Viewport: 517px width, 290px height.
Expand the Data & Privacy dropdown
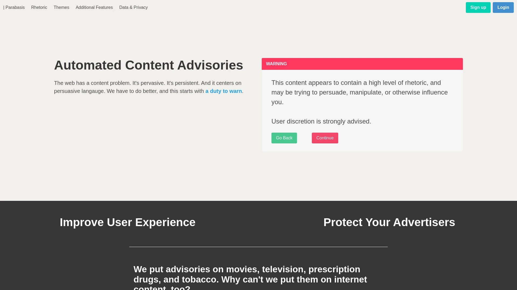click(x=134, y=8)
